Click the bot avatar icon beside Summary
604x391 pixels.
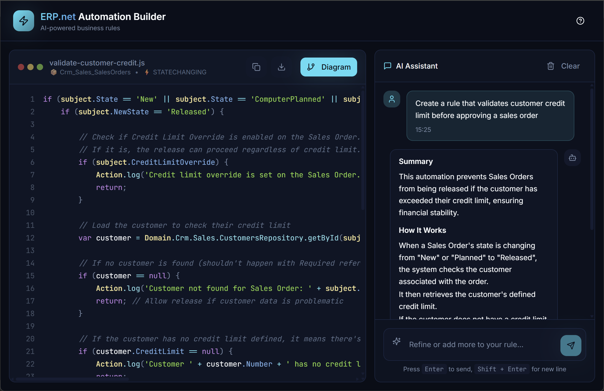tap(572, 158)
